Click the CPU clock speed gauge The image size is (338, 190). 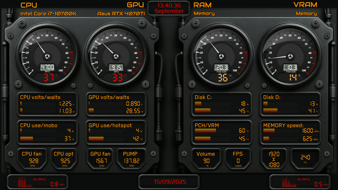coord(47,55)
